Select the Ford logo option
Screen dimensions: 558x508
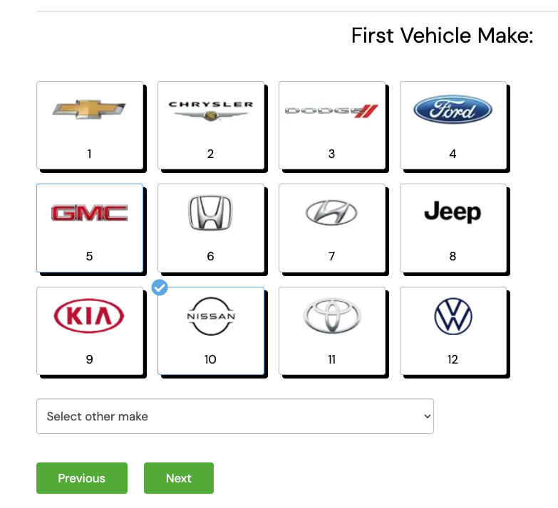453,125
